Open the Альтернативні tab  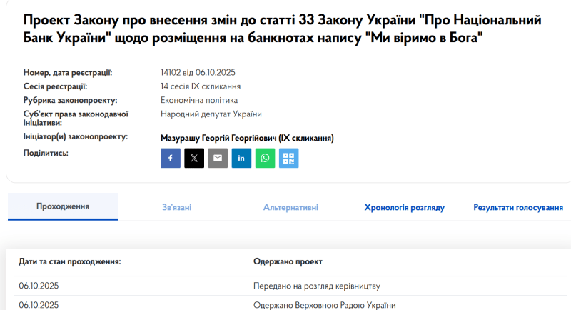[x=290, y=207]
